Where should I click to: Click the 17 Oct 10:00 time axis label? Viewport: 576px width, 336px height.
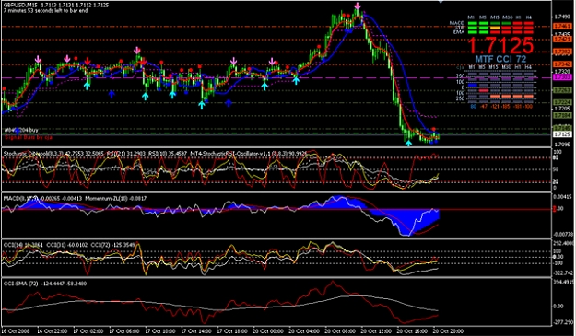click(x=161, y=331)
